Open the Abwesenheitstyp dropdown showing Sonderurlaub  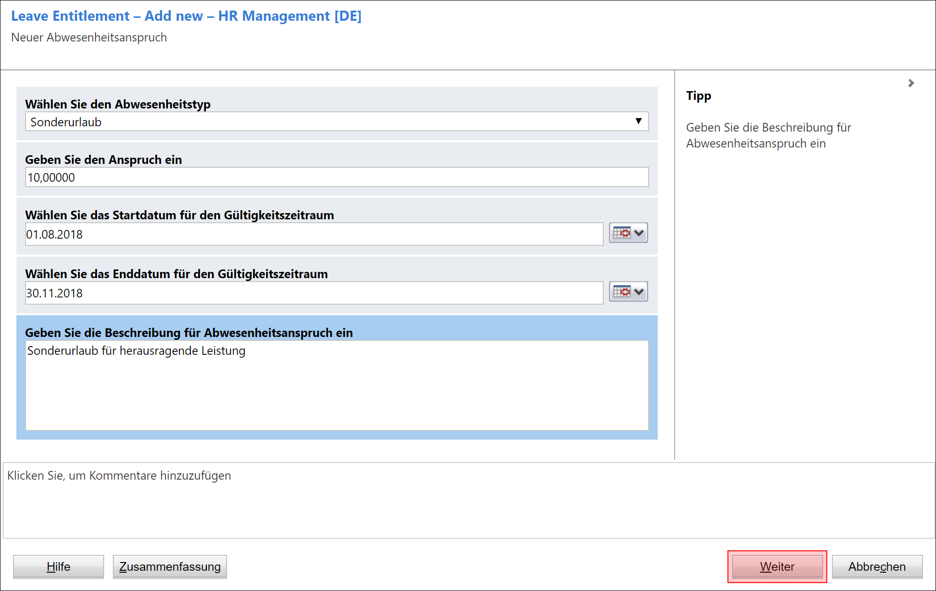coord(337,122)
